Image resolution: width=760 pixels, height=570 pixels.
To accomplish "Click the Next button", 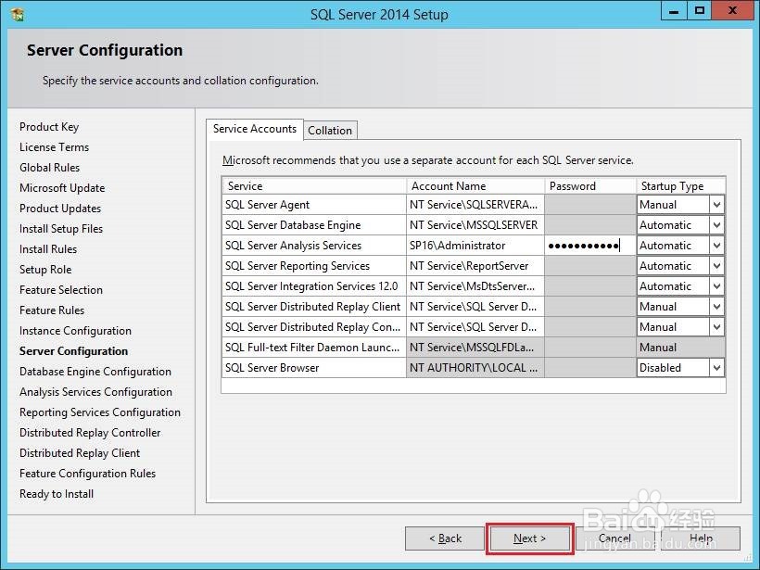I will [x=530, y=538].
